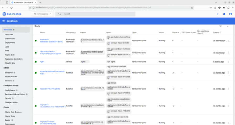
Task: Click the browser forward arrow
Action: coord(7,8)
